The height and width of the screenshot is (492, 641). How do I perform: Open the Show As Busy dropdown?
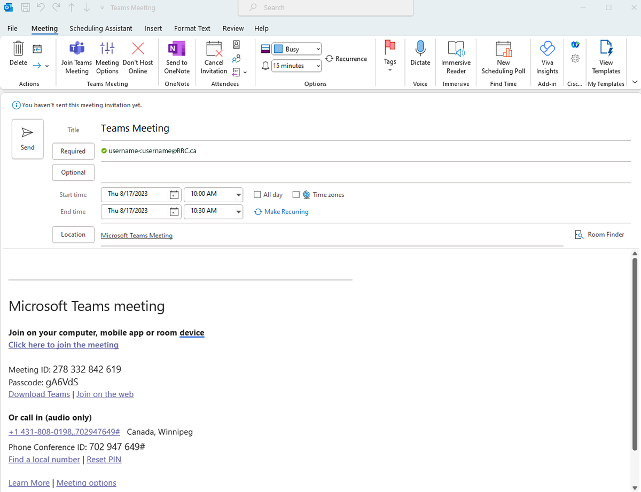296,49
